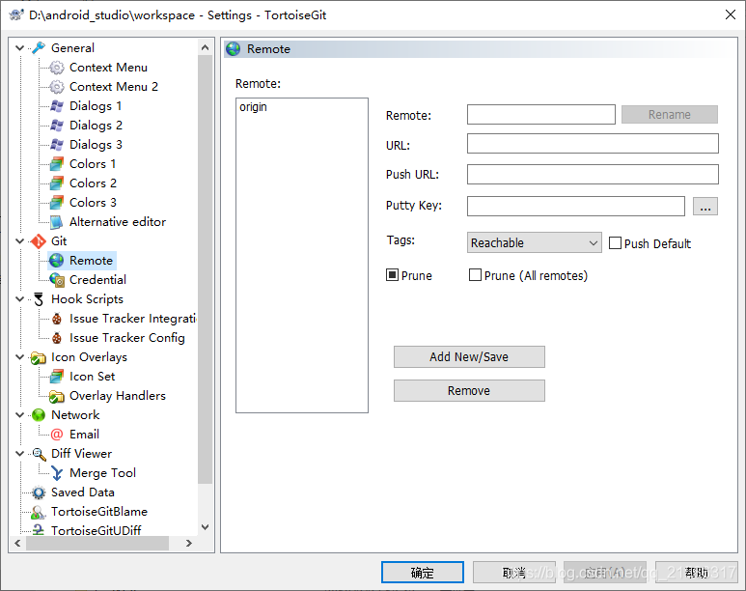Click the green Network globe icon
Screen dimensions: 746x591
tap(39, 415)
